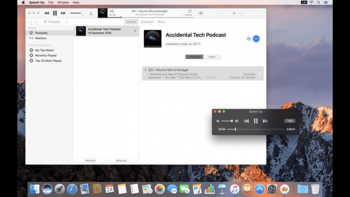
Task: Open iTunes from the Dock
Action: click(235, 189)
